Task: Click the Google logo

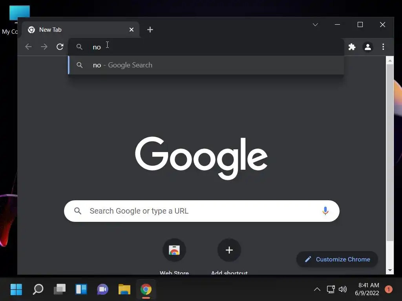Action: click(201, 158)
